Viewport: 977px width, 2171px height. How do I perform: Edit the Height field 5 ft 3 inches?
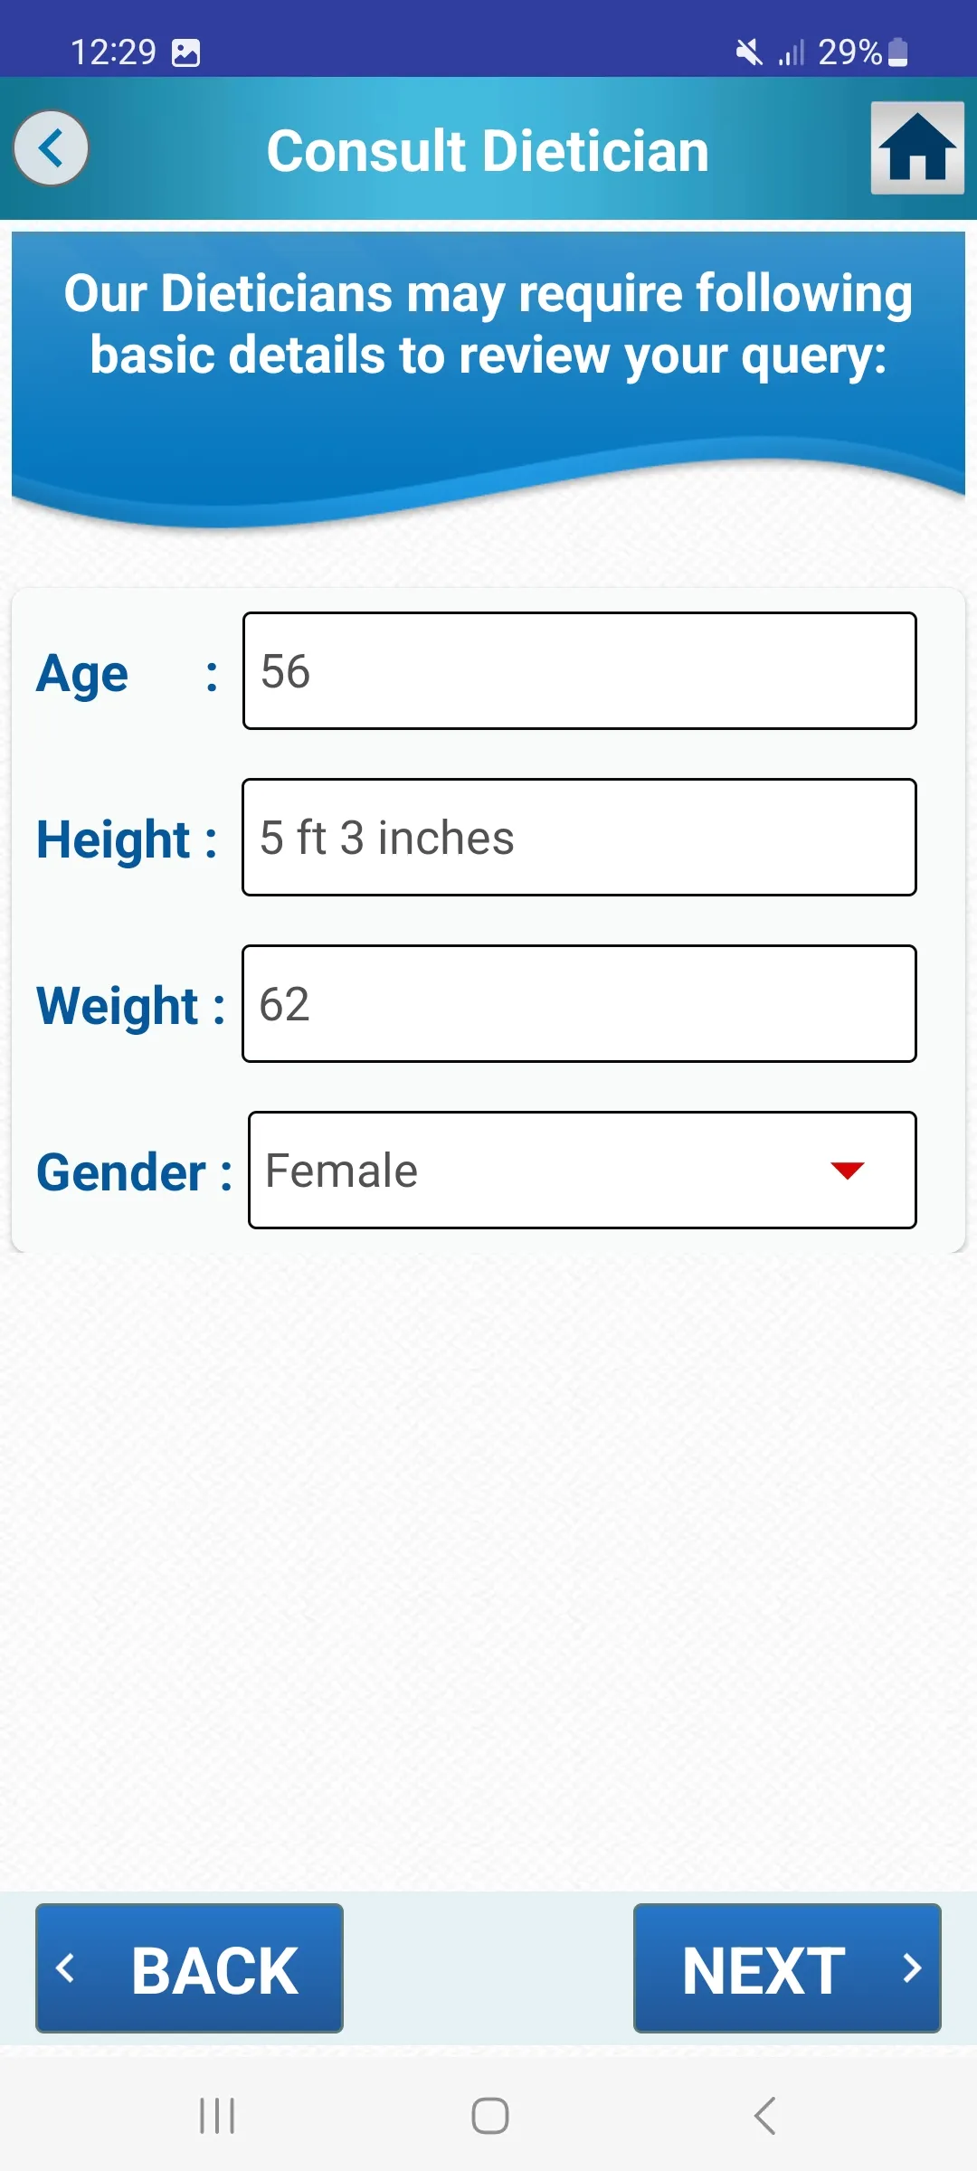pos(580,837)
